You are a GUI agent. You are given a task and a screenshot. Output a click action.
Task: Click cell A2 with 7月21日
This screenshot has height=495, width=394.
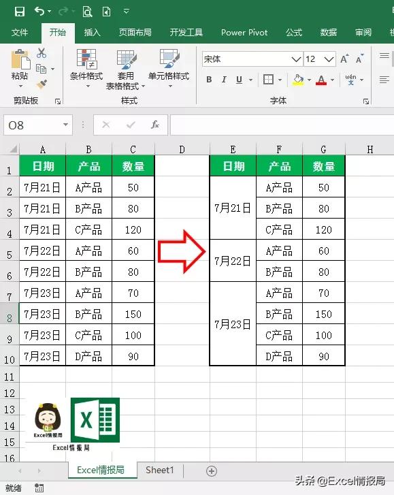pyautogui.click(x=42, y=187)
